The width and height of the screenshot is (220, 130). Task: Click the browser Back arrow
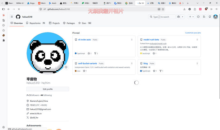pyautogui.click(x=9, y=9)
